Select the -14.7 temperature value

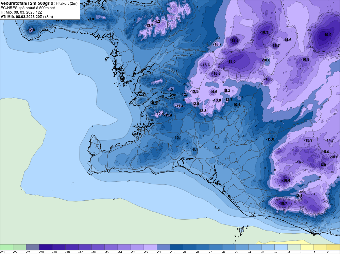pyautogui.click(x=329, y=140)
